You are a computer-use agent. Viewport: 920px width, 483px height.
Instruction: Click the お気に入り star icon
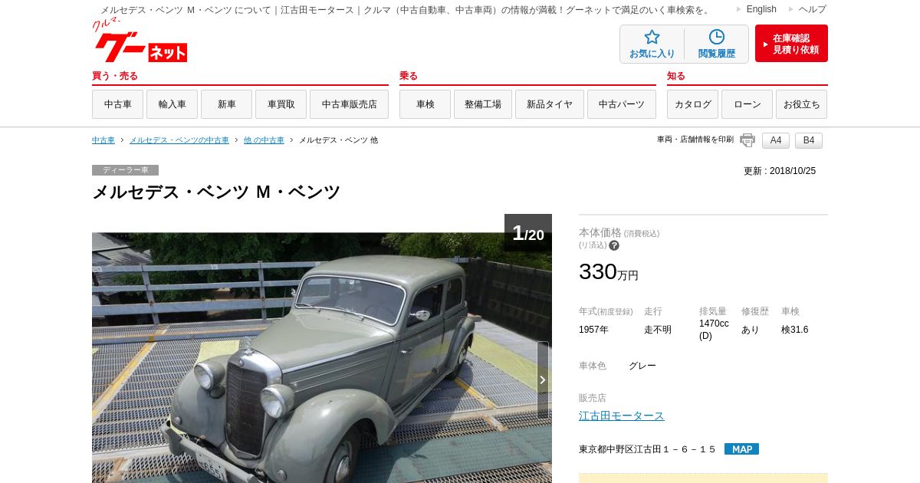[x=652, y=37]
